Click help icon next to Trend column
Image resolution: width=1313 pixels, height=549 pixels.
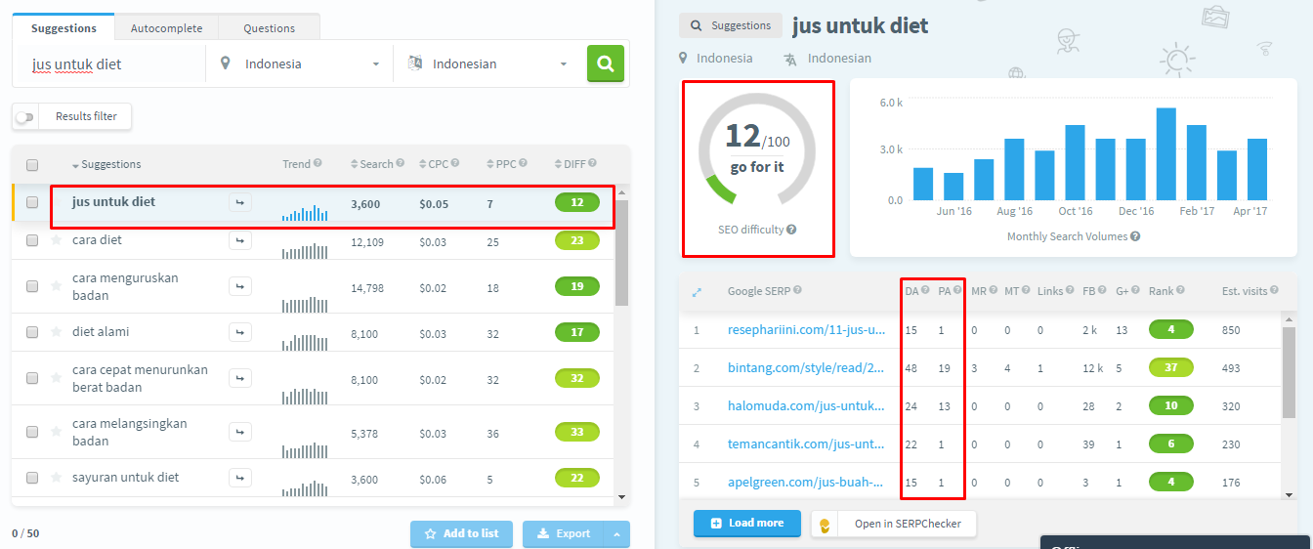point(318,164)
